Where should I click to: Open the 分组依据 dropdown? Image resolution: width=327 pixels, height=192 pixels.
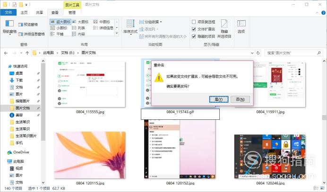[x=150, y=22]
